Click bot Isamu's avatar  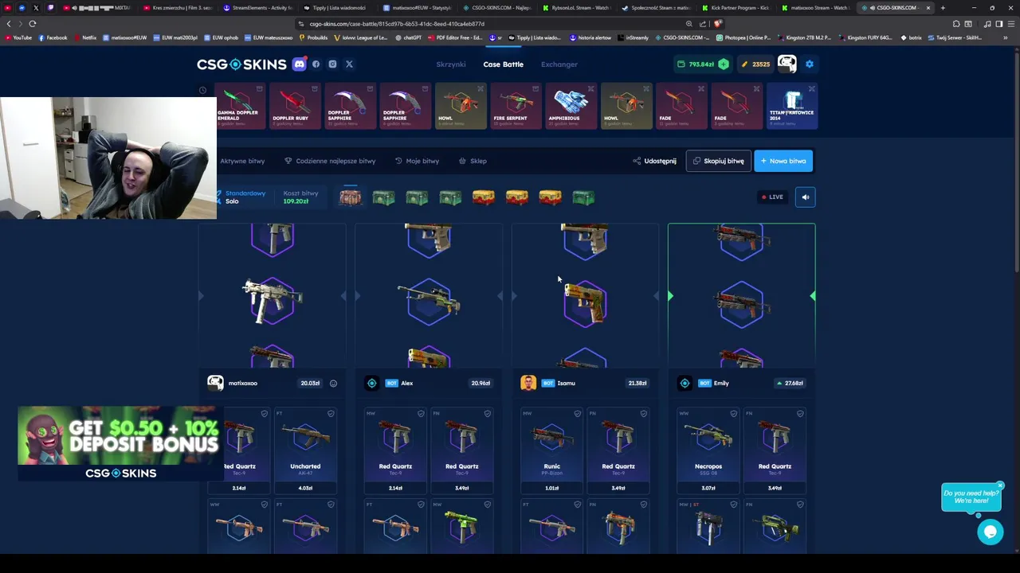[528, 384]
